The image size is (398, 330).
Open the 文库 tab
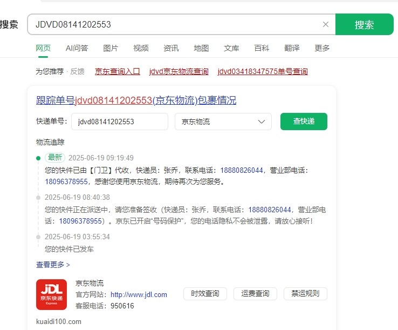pos(231,48)
